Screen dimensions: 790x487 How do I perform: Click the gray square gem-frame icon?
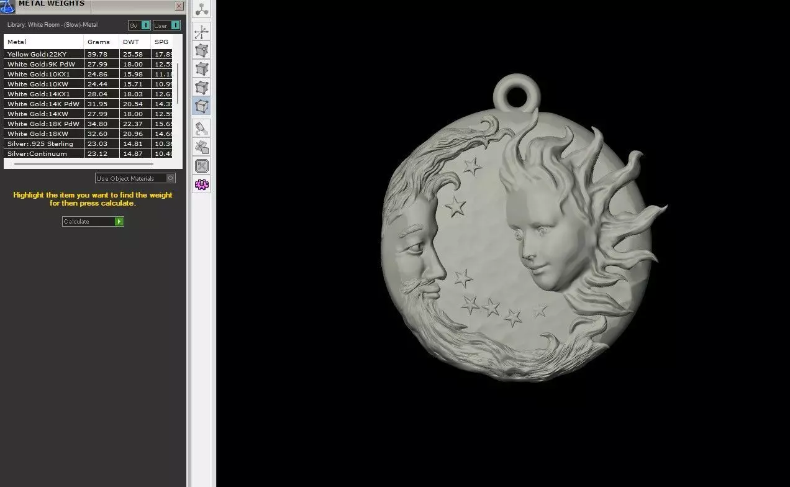tap(202, 166)
